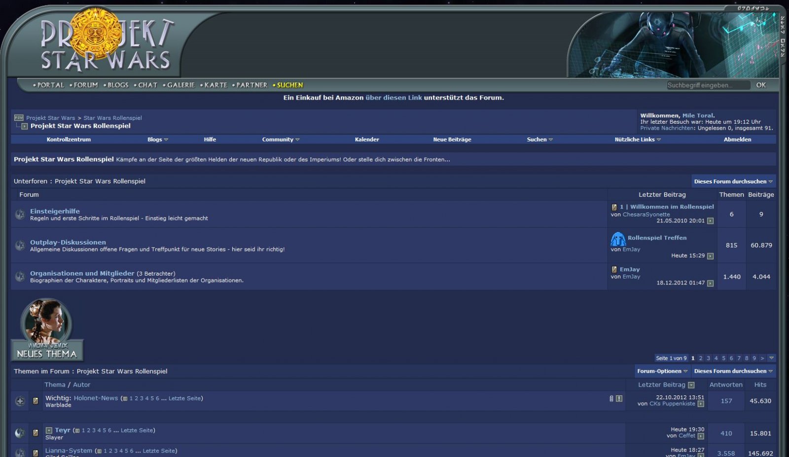Open the Kalender link
Screen dimensions: 789x457
[x=367, y=140]
